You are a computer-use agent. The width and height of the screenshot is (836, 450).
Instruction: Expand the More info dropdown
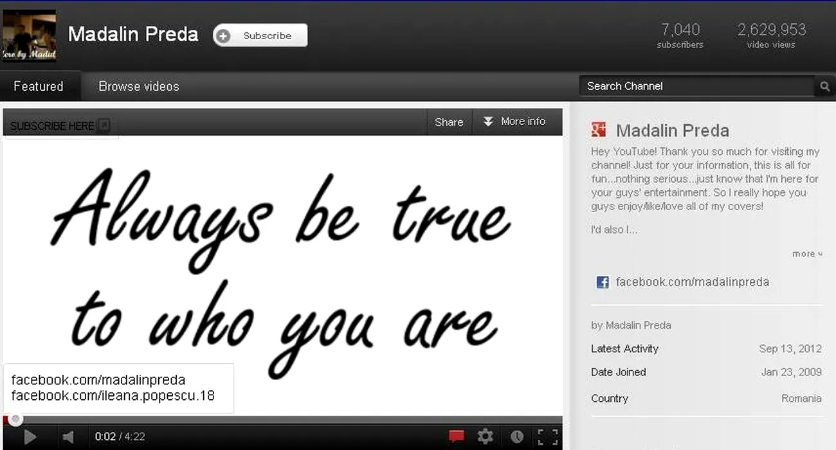point(514,122)
